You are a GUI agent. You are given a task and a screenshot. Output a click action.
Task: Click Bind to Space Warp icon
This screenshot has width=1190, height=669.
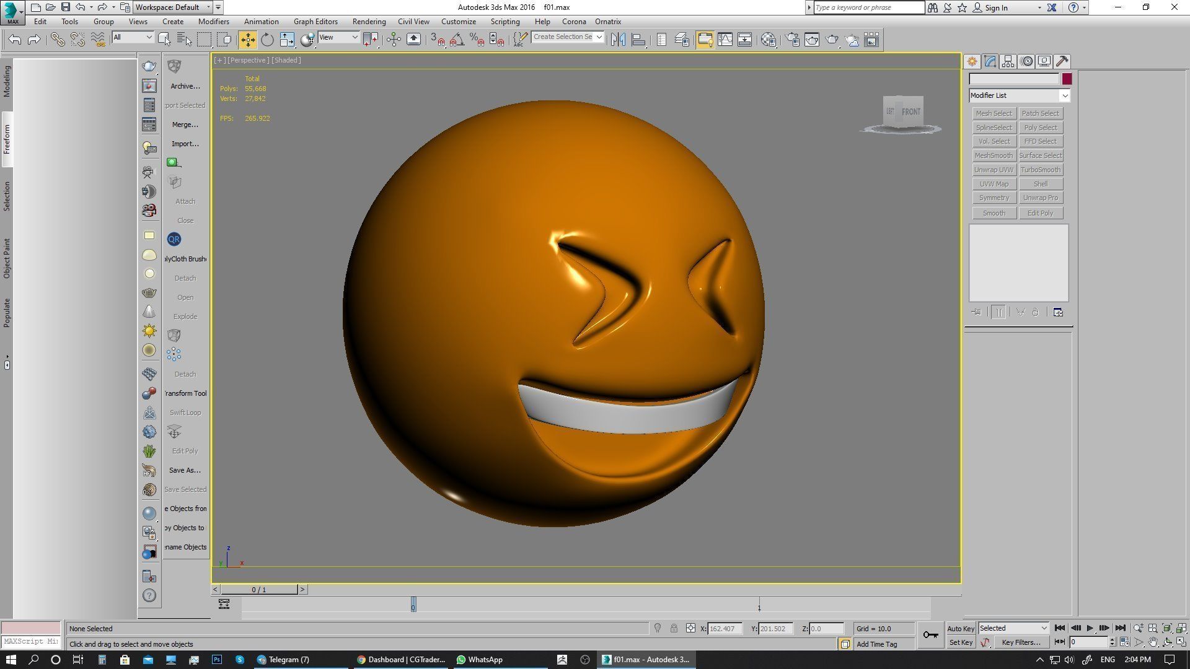pyautogui.click(x=98, y=40)
